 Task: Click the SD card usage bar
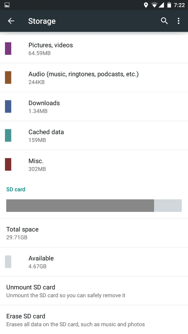click(x=94, y=206)
